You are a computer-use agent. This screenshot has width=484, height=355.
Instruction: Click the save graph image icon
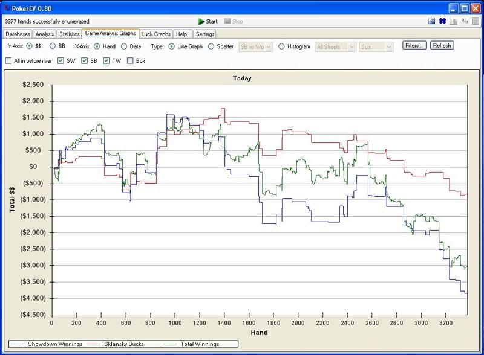[x=432, y=21]
